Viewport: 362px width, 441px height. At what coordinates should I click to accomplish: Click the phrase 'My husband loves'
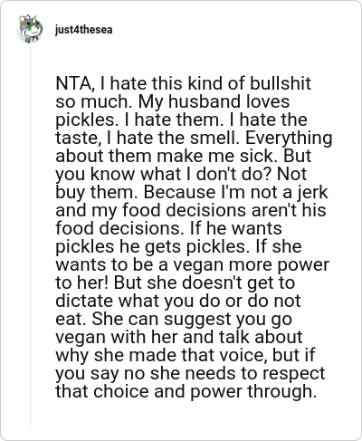pyautogui.click(x=214, y=101)
